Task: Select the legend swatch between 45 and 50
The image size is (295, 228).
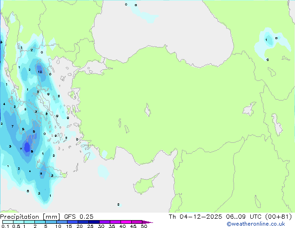Action: pyautogui.click(x=137, y=222)
